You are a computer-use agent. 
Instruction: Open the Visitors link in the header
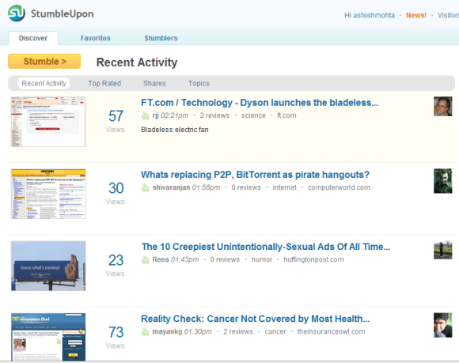448,15
